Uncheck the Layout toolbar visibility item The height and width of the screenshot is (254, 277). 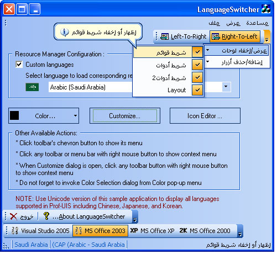168,90
